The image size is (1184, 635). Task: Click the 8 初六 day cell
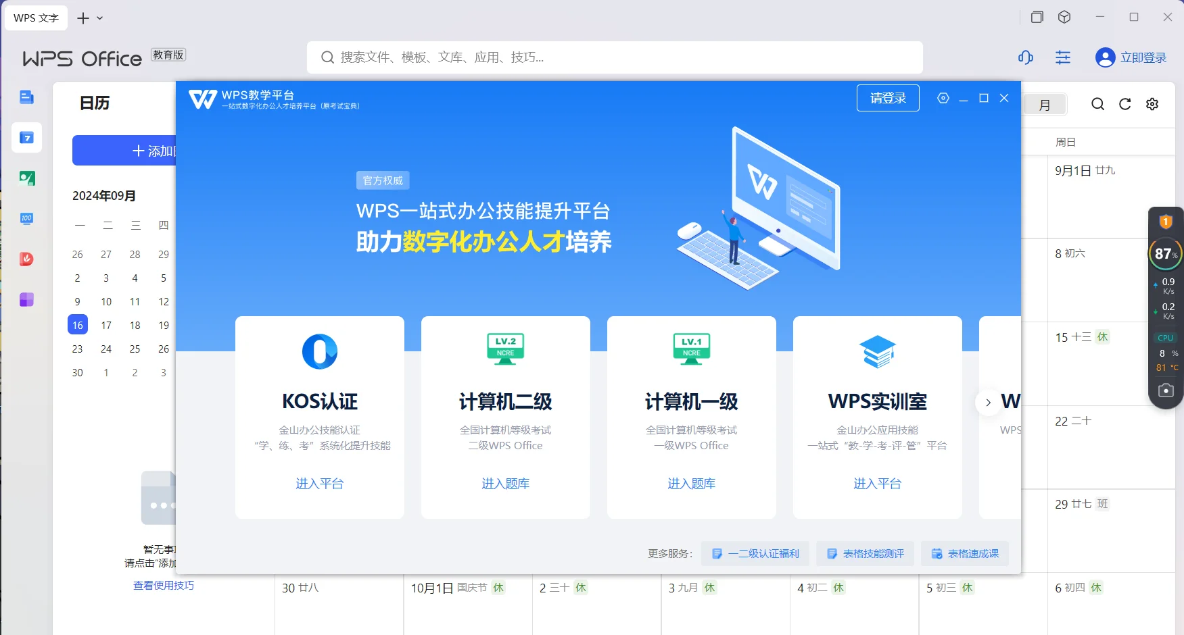1111,280
